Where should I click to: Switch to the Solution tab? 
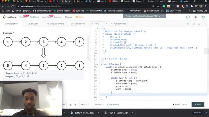pos(33,24)
